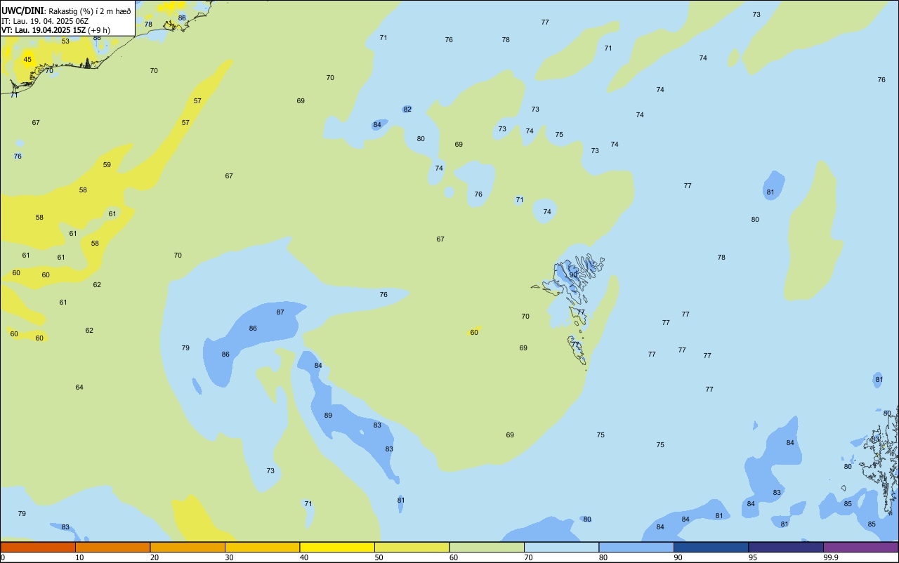899x563 pixels.
Task: Click the '99.9' tick label on the legend
Action: pos(831,557)
